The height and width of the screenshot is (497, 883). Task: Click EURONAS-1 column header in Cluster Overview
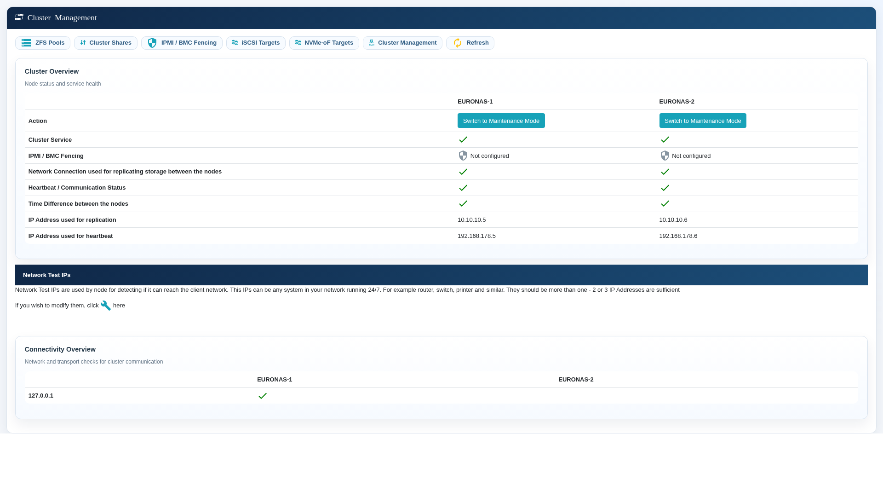(x=475, y=102)
